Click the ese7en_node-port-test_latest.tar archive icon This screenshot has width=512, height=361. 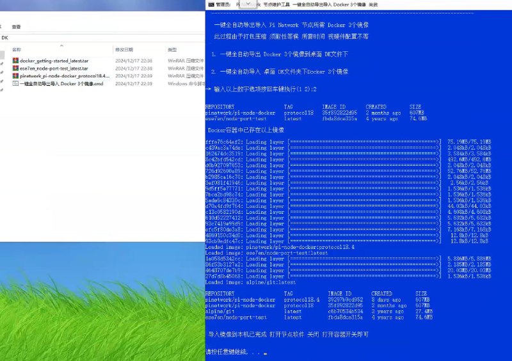coord(15,68)
